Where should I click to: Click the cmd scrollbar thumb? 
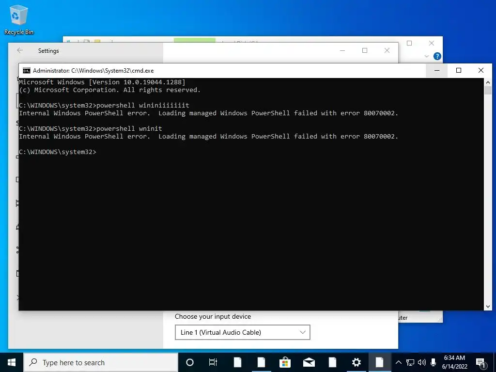point(488,91)
